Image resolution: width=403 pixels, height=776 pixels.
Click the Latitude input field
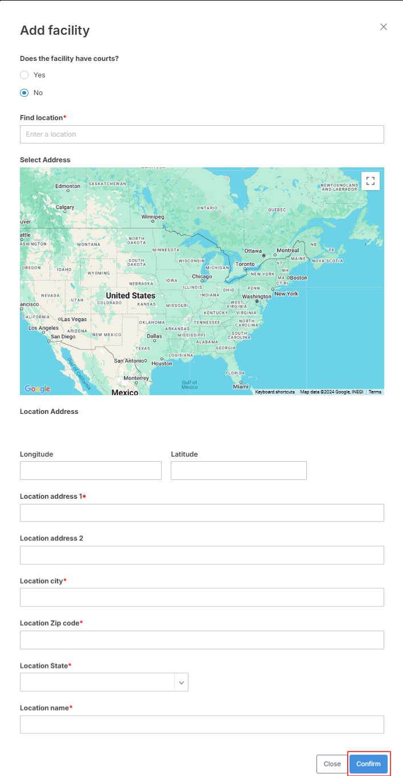[x=238, y=470]
